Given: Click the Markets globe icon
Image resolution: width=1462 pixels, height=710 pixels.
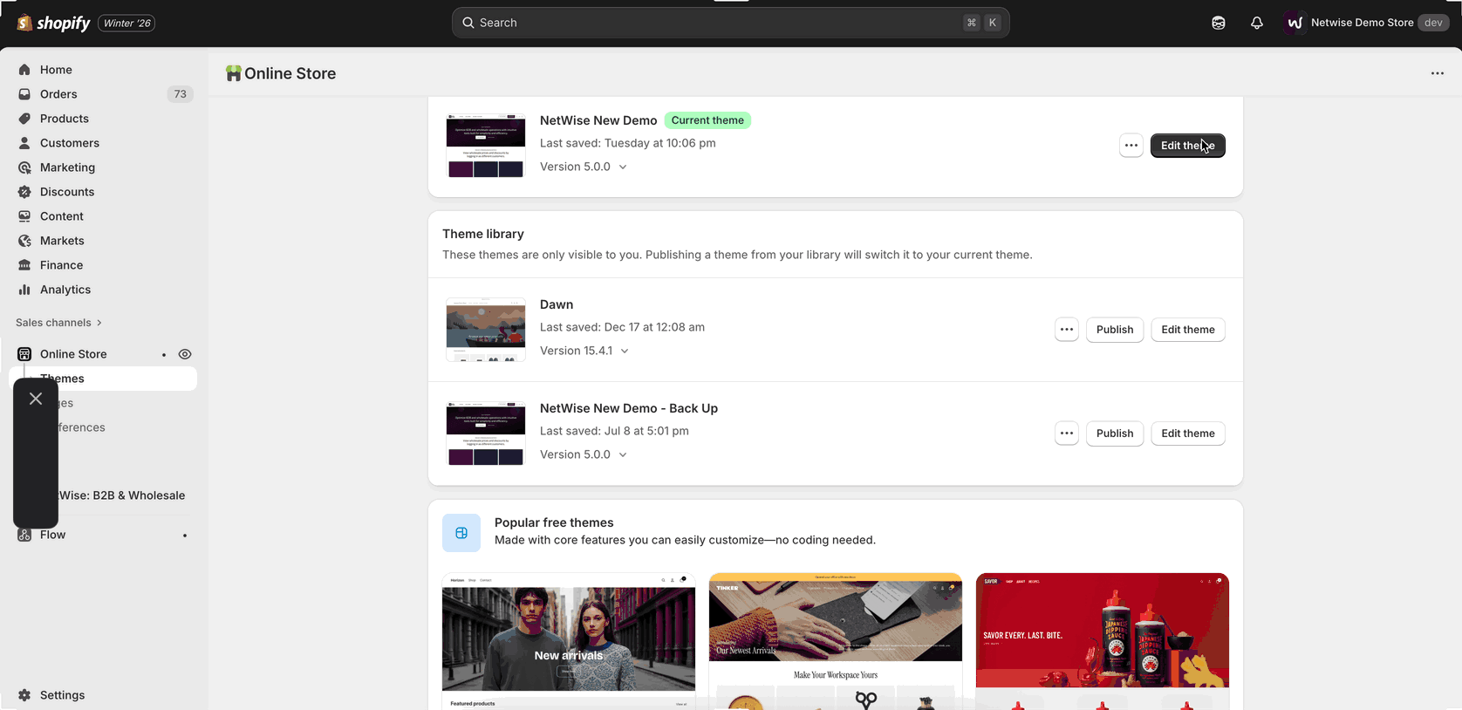Looking at the screenshot, I should click(24, 241).
